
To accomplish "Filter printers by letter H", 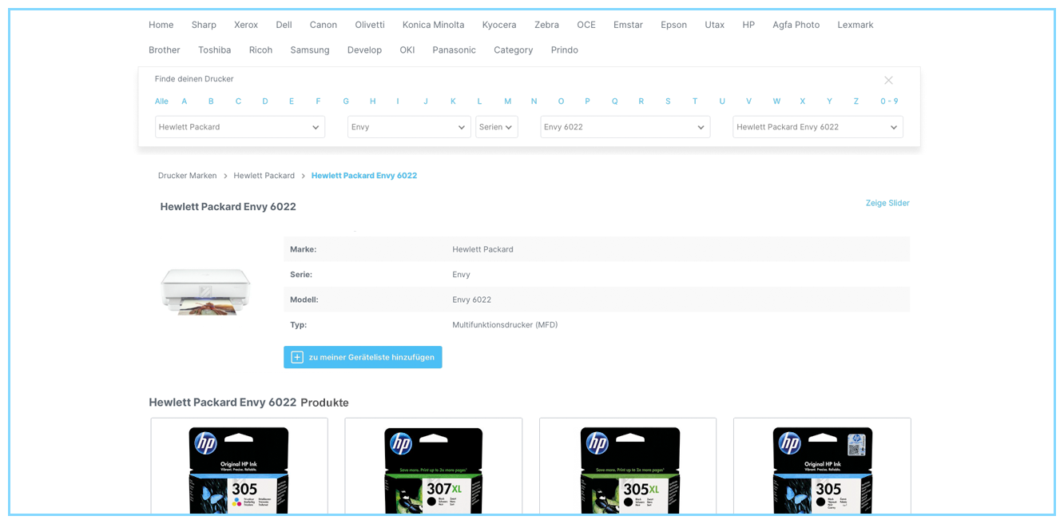I will (372, 101).
